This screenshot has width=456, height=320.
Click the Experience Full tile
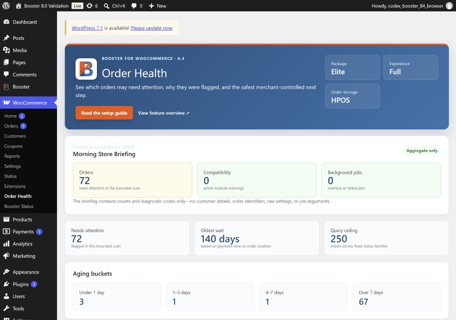pos(411,68)
